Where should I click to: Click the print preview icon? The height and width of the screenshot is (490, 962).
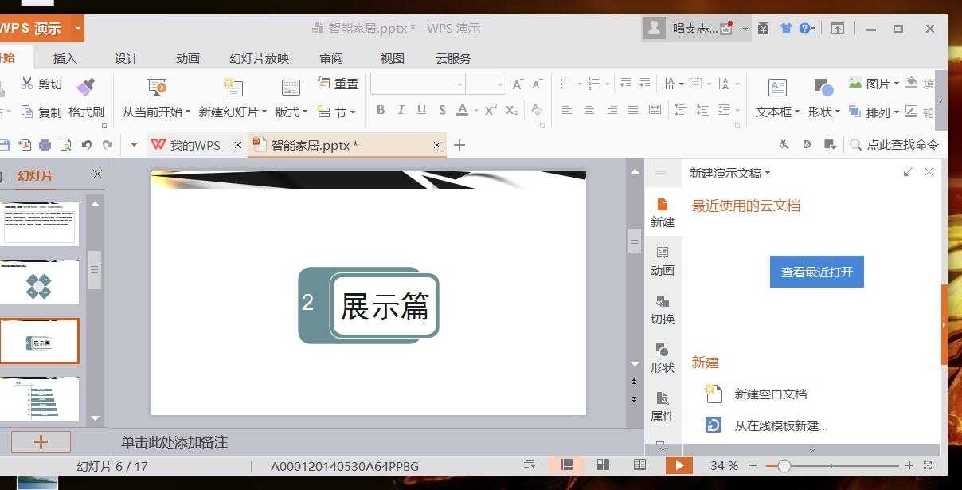(x=65, y=145)
